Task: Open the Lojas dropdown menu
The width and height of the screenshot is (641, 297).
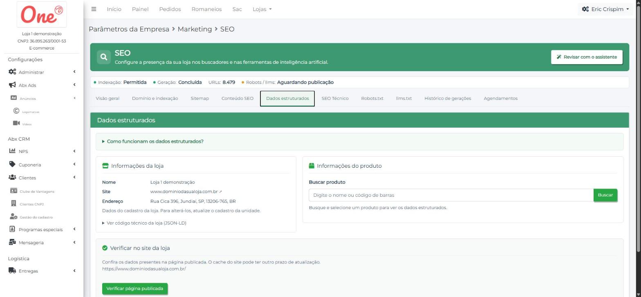Action: tap(262, 9)
